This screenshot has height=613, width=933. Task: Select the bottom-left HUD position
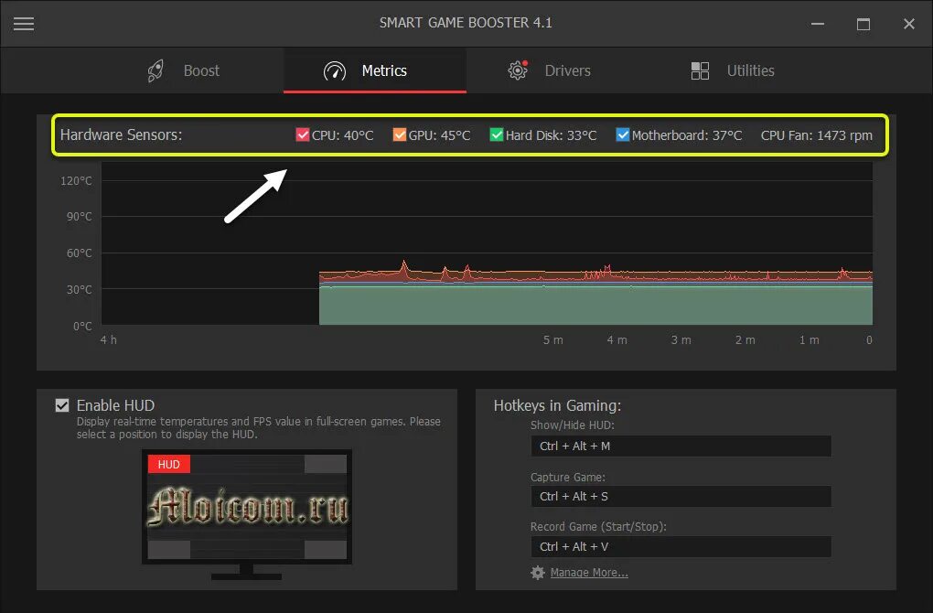[169, 549]
